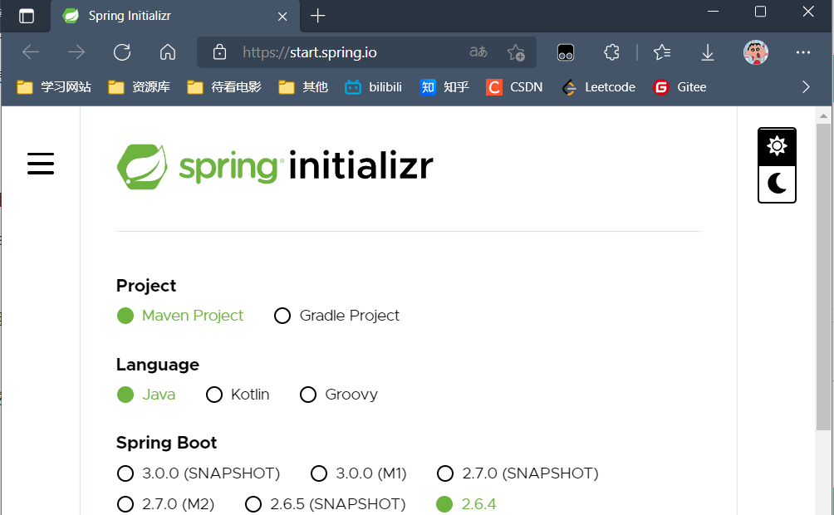Open the Leetcode bookmark
Viewport: 834px width, 515px height.
click(x=598, y=87)
